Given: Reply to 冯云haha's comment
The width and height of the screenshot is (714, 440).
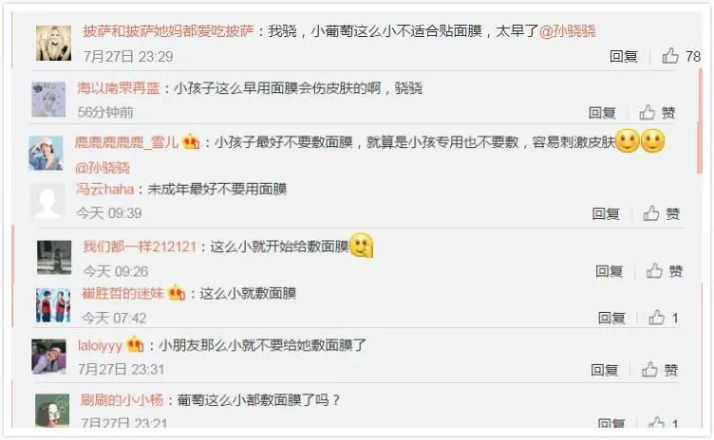Looking at the screenshot, I should pos(606,213).
